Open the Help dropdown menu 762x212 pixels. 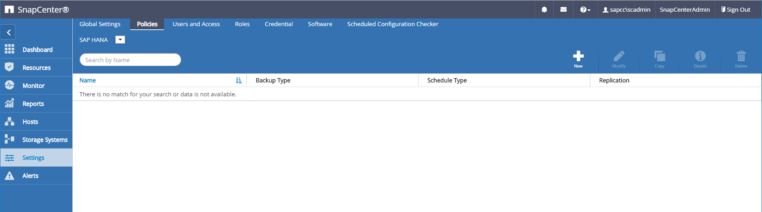coord(585,9)
